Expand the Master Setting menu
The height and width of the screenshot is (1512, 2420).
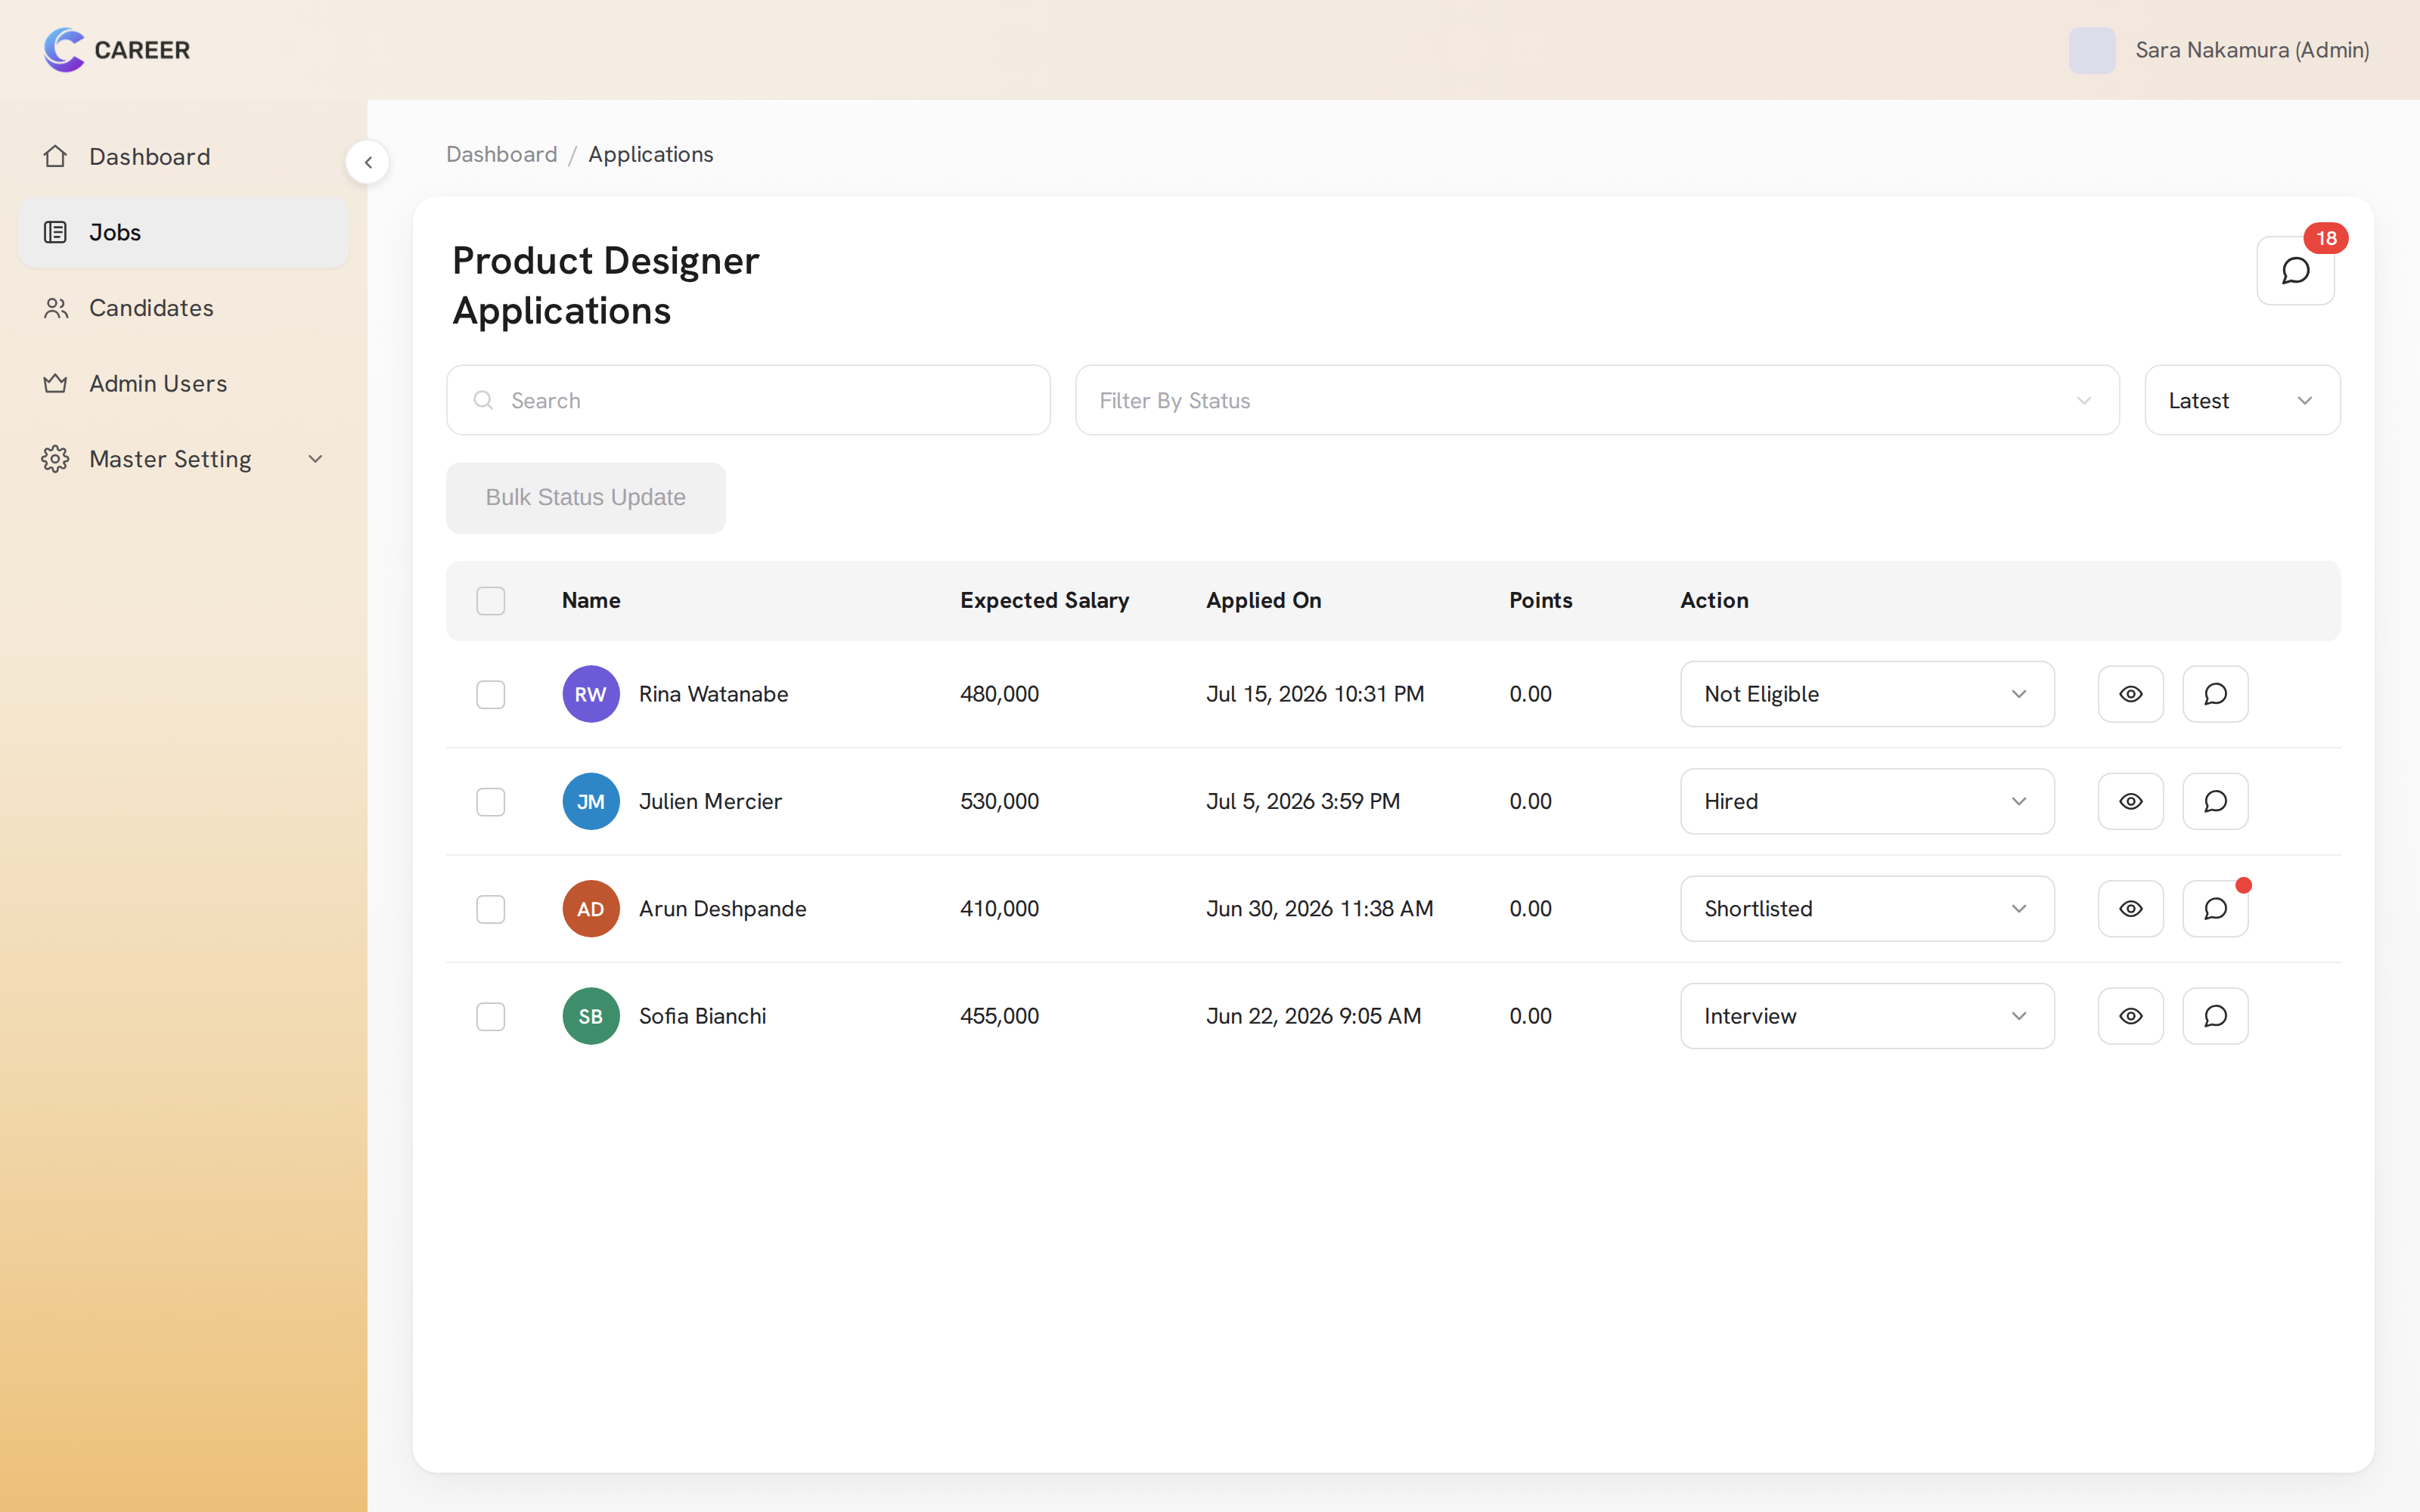pos(184,459)
